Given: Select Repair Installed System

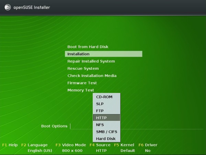Looking at the screenshot, I should coord(91,61).
